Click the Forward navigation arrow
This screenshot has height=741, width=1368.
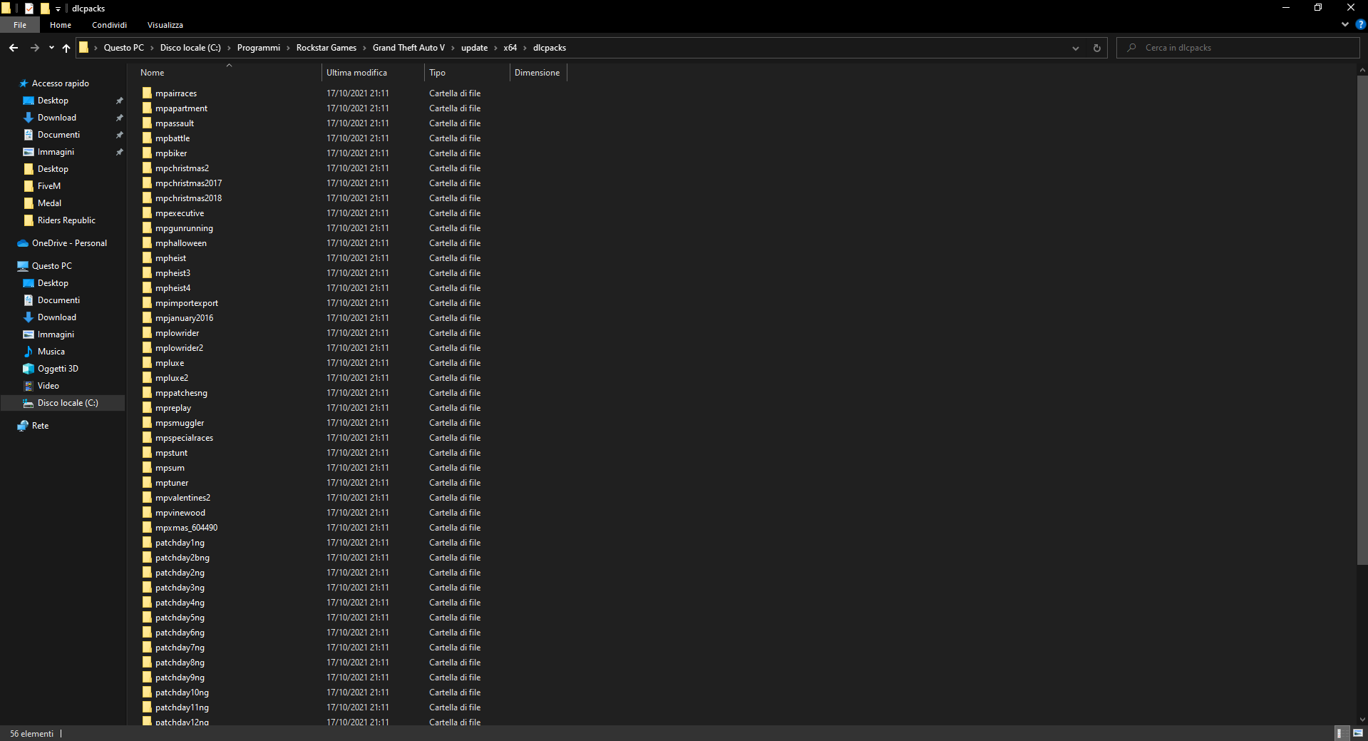pyautogui.click(x=34, y=48)
